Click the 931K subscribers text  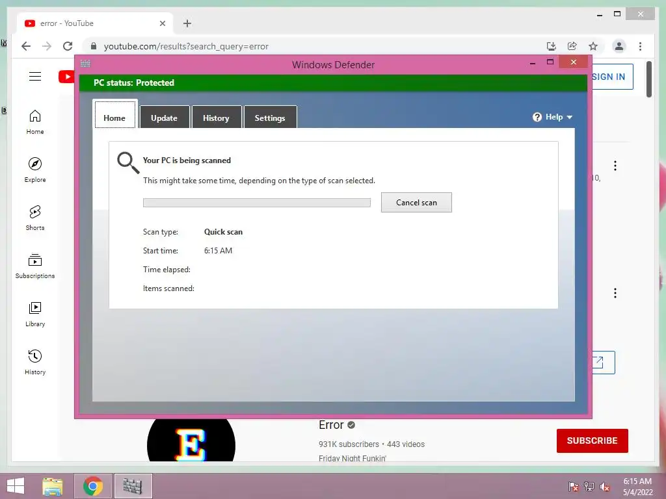click(x=349, y=444)
